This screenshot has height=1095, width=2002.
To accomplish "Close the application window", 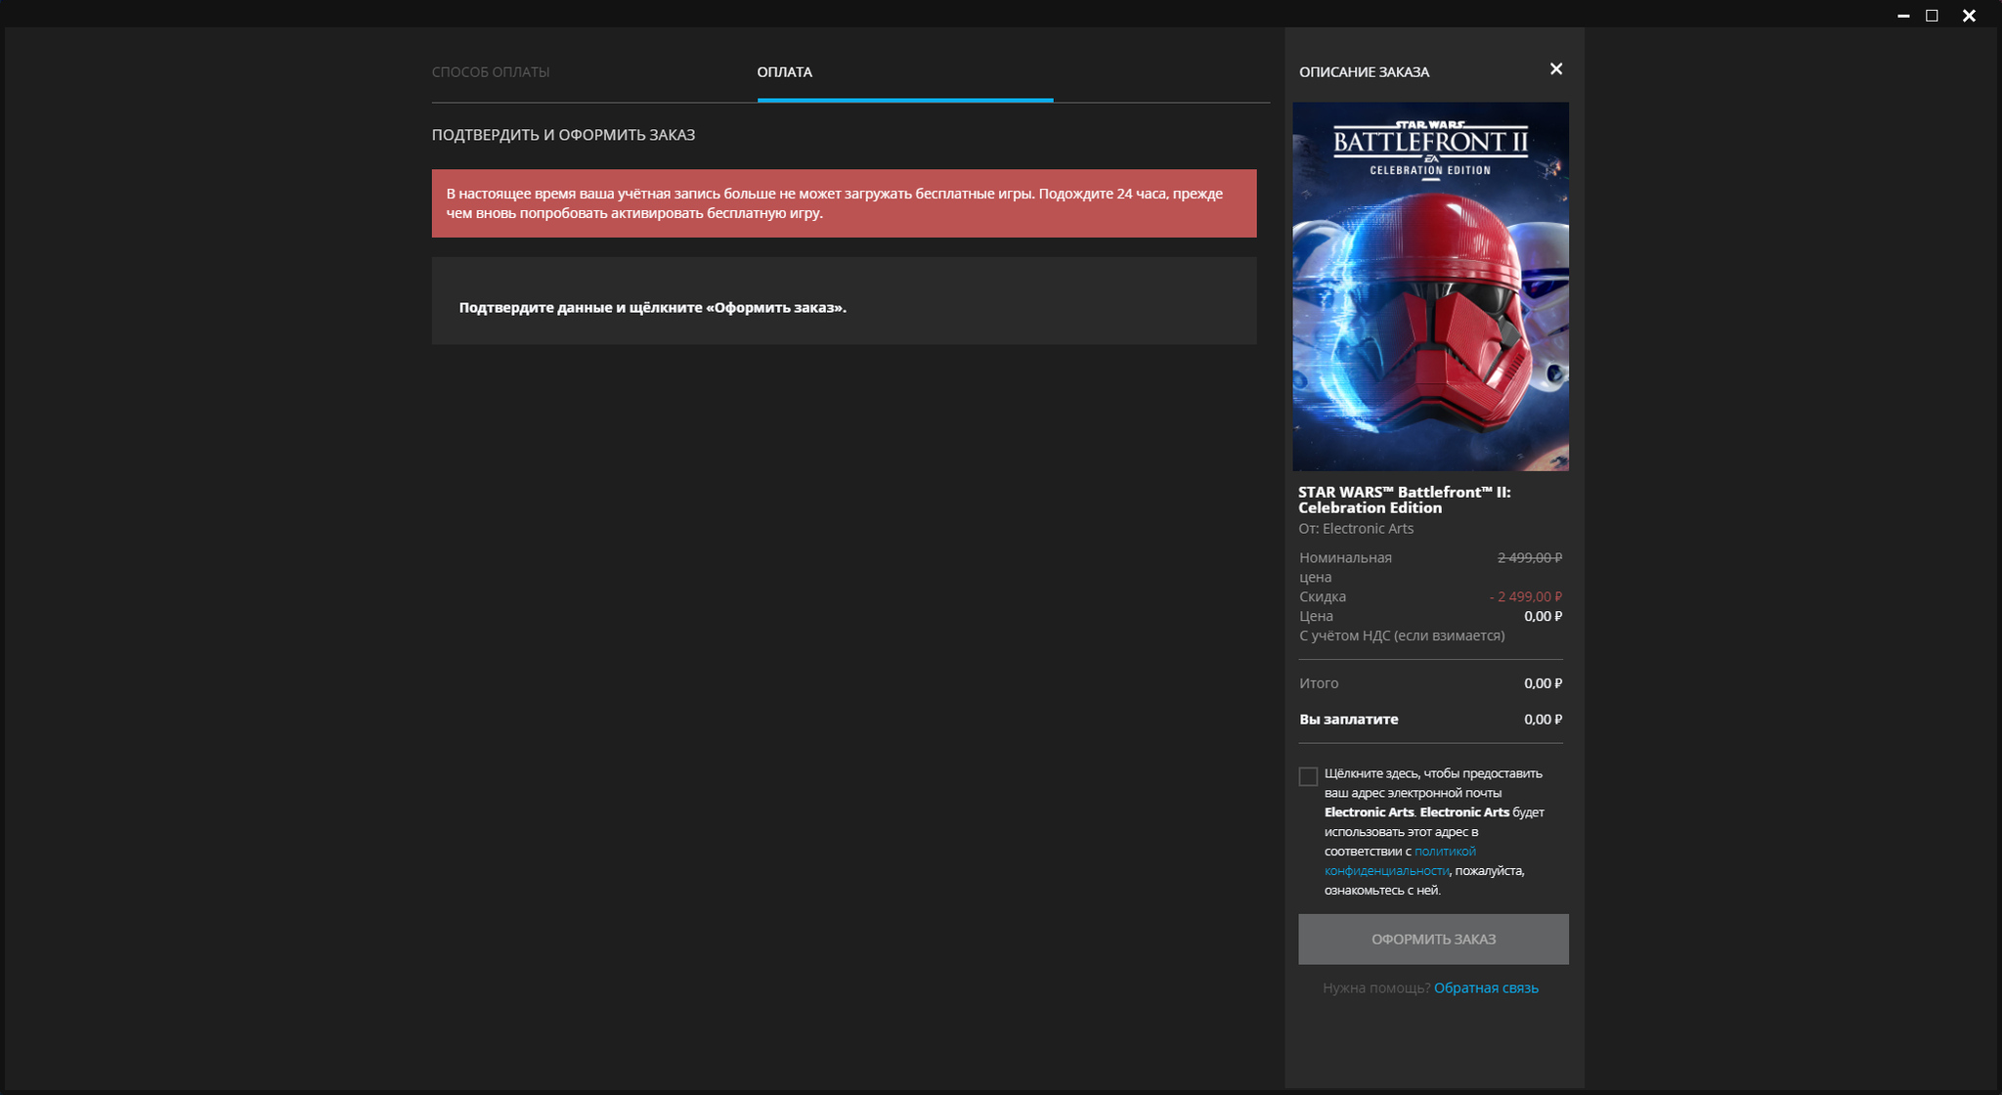I will tap(1969, 16).
